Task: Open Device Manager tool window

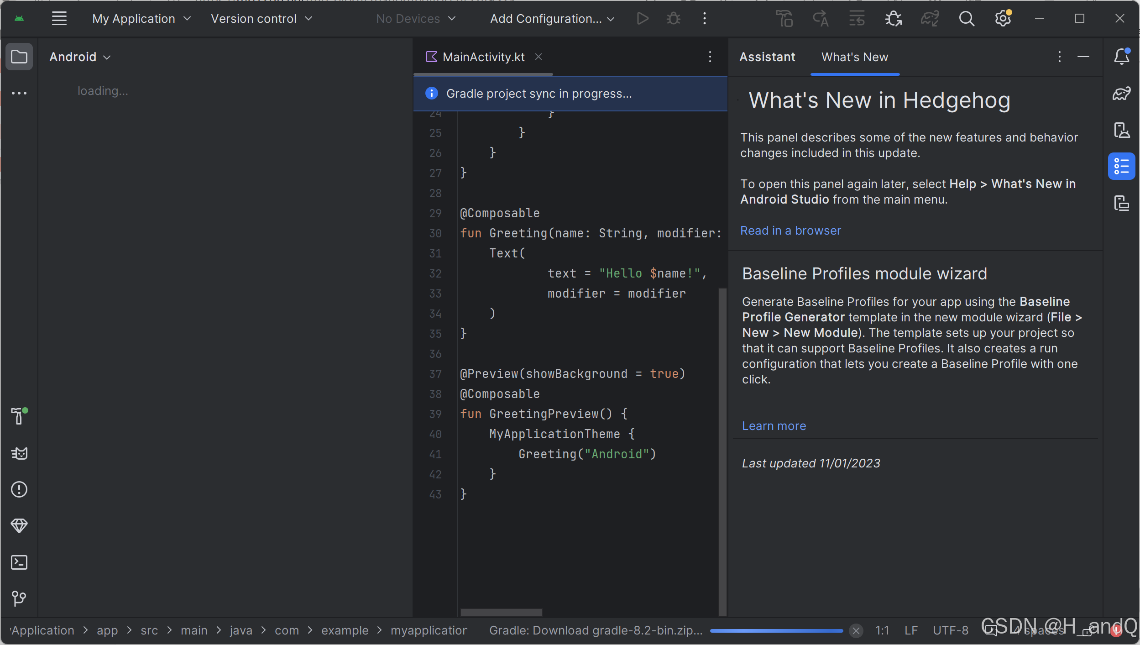Action: (1122, 130)
